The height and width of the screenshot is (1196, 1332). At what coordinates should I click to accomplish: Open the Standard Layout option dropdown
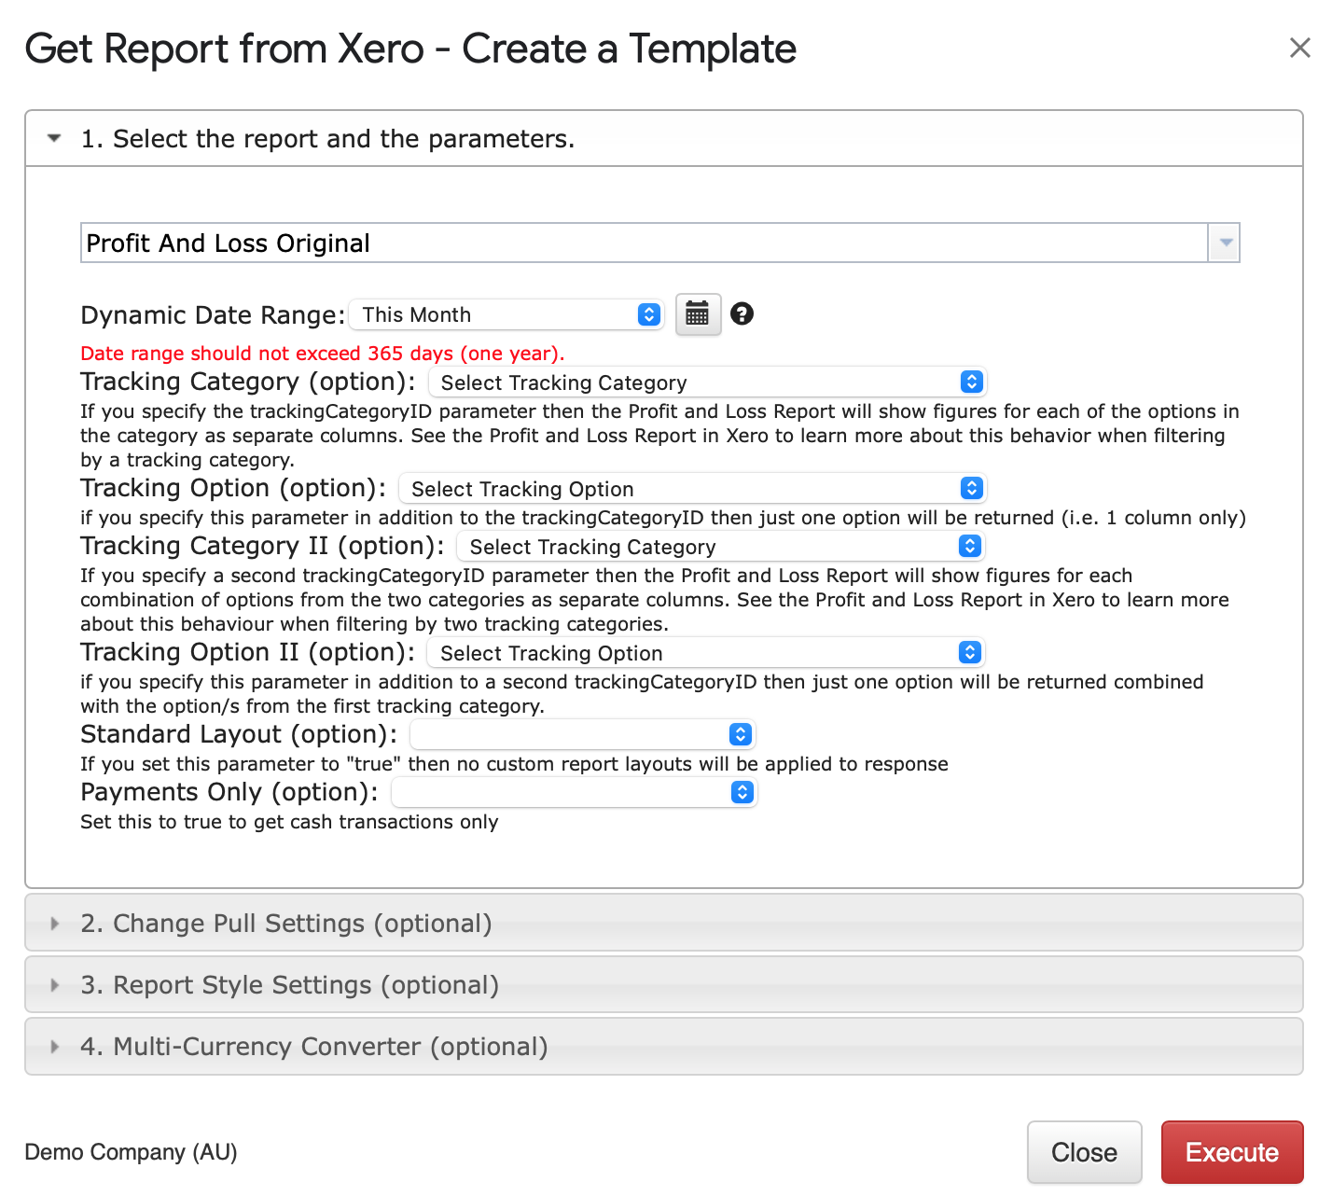pyautogui.click(x=582, y=734)
